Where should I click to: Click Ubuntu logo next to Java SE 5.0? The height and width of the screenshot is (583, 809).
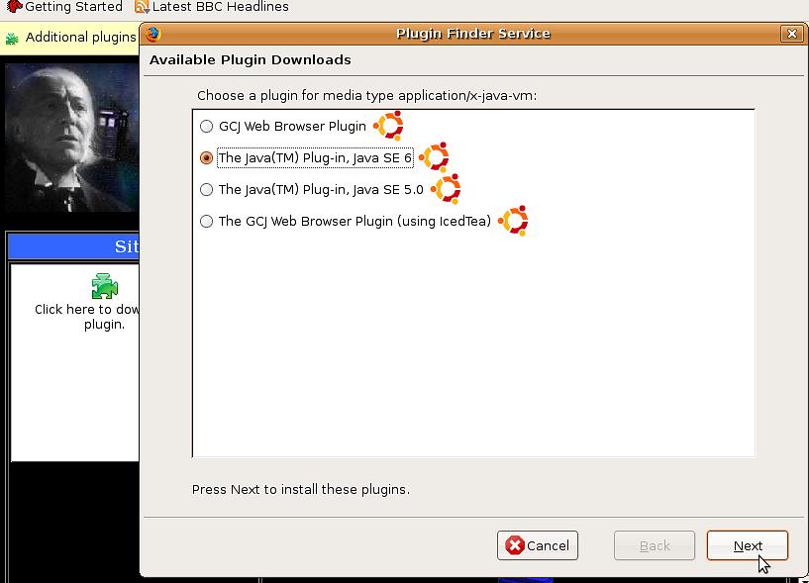[446, 189]
